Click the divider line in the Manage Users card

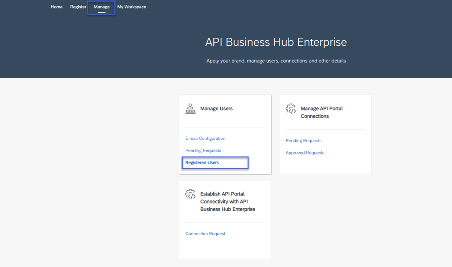225,128
